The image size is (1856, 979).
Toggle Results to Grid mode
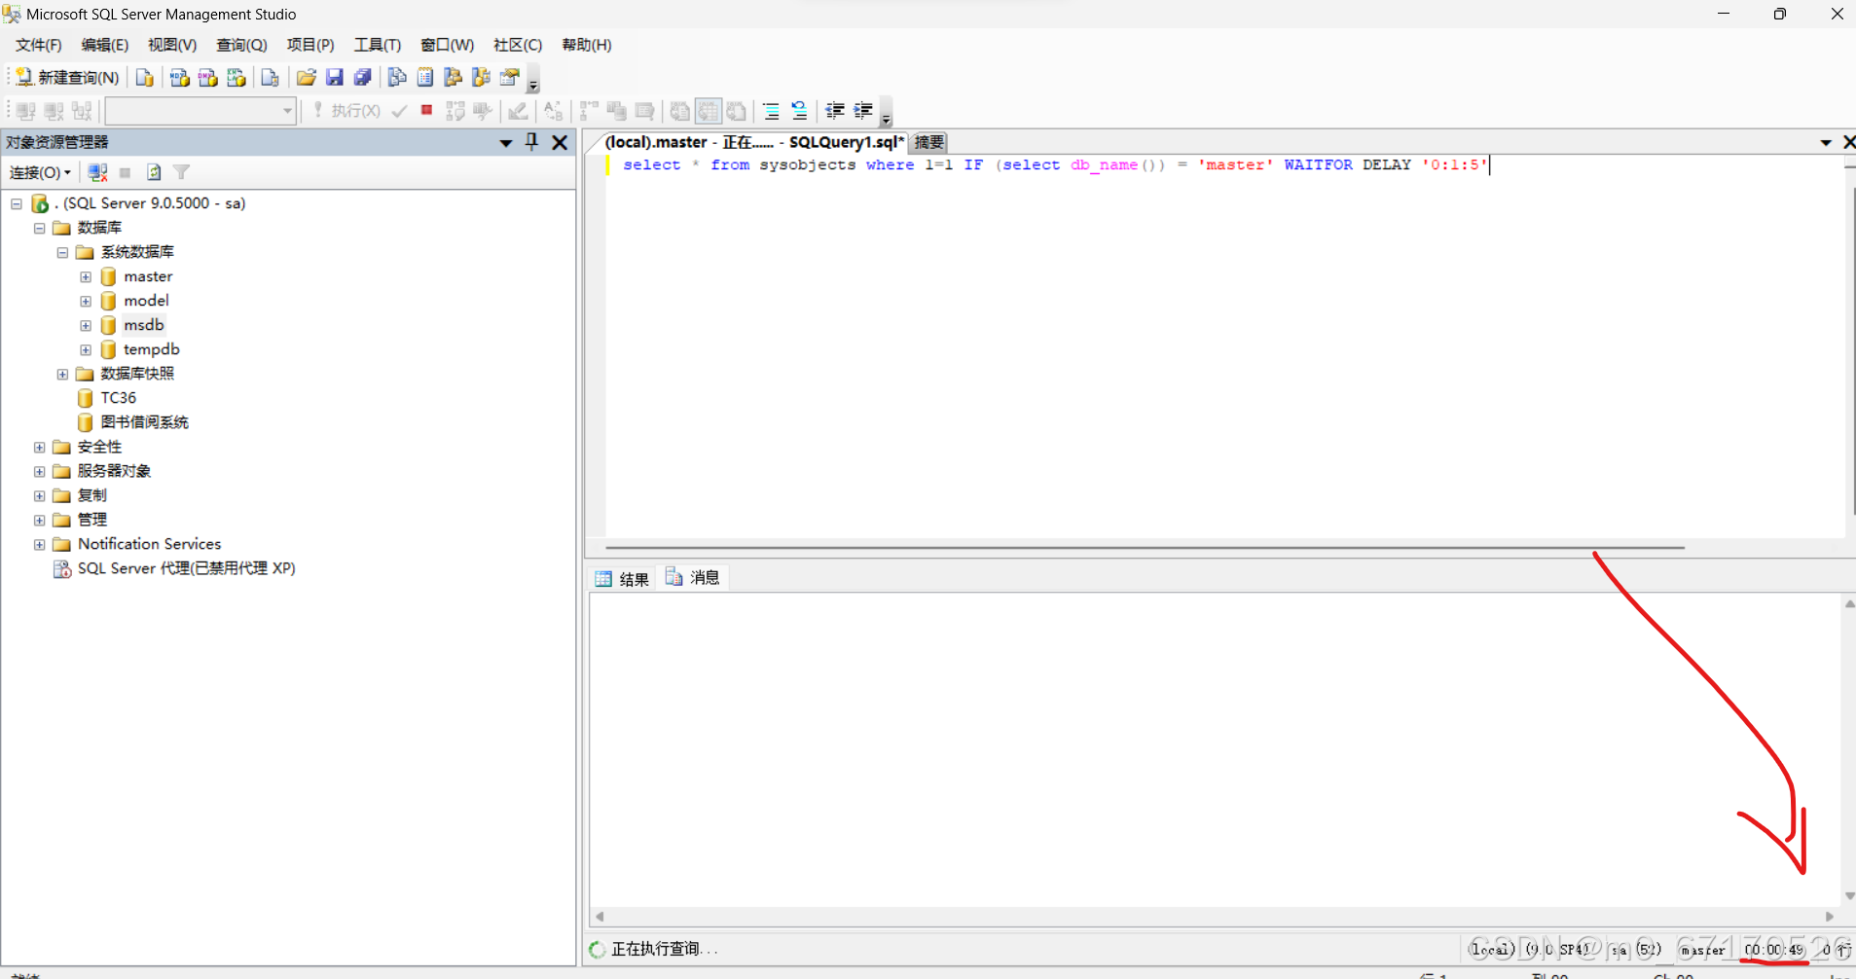[709, 111]
